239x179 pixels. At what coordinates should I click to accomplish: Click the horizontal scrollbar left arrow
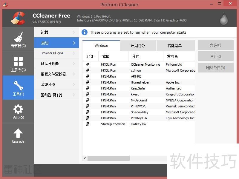click(85, 158)
